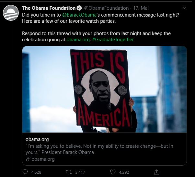This screenshot has width=195, height=177.
Task: Visit the @ObamaFoundation handle
Action: click(x=107, y=8)
